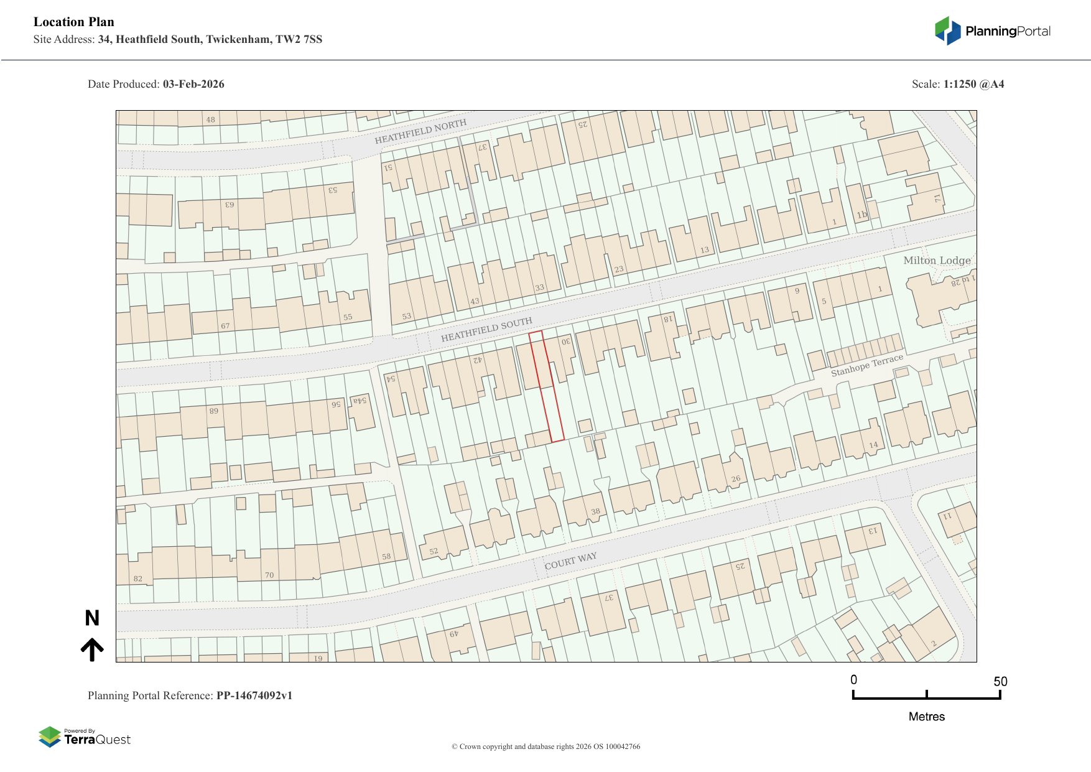
Task: Click the Stanhope Terrace label
Action: pyautogui.click(x=866, y=365)
